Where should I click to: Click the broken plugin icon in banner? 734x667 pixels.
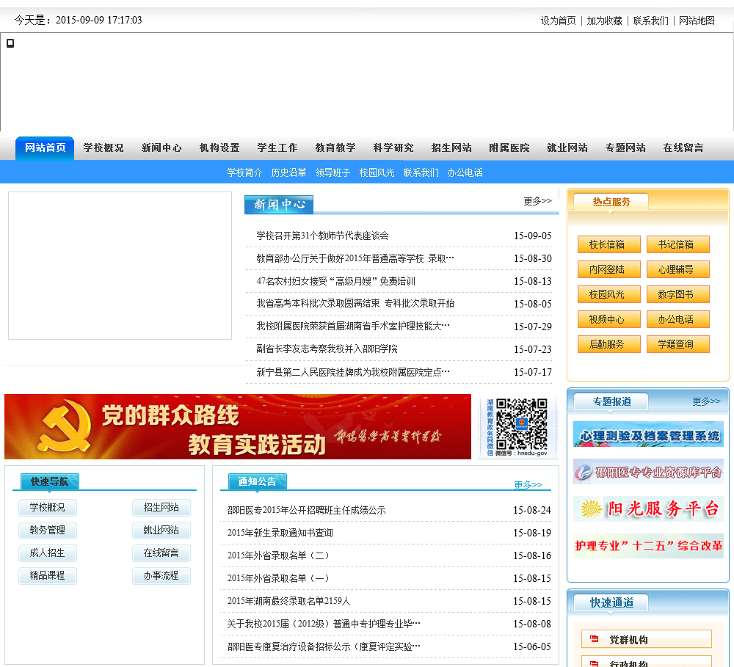click(x=10, y=43)
